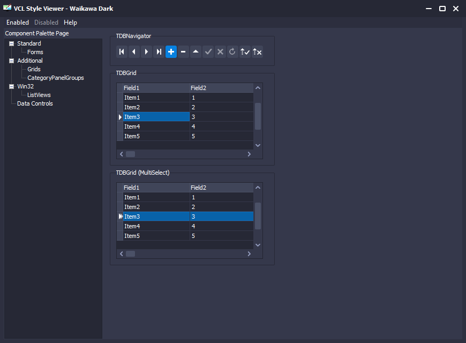The image size is (466, 343).
Task: Click Field2 column header in TDBGrid
Action: (222, 88)
